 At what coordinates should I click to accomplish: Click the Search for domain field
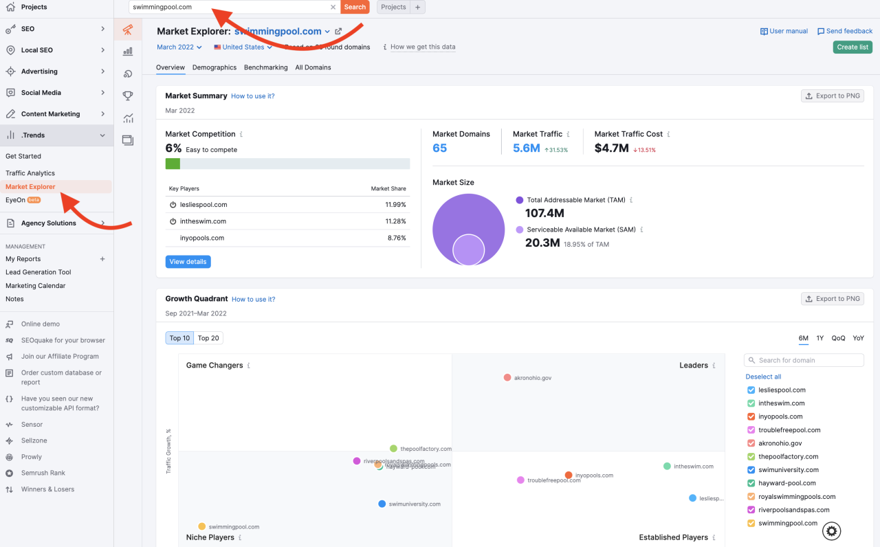804,360
